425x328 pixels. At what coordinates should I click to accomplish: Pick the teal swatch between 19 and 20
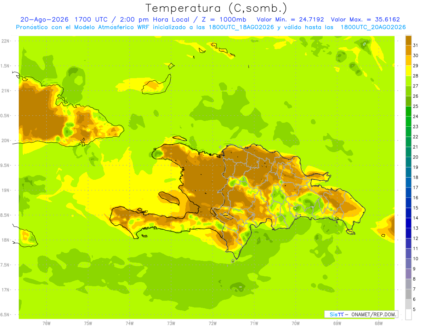pos(408,162)
